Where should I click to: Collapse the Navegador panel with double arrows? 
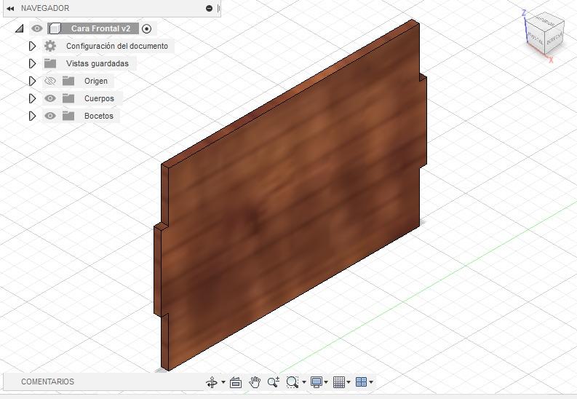10,9
